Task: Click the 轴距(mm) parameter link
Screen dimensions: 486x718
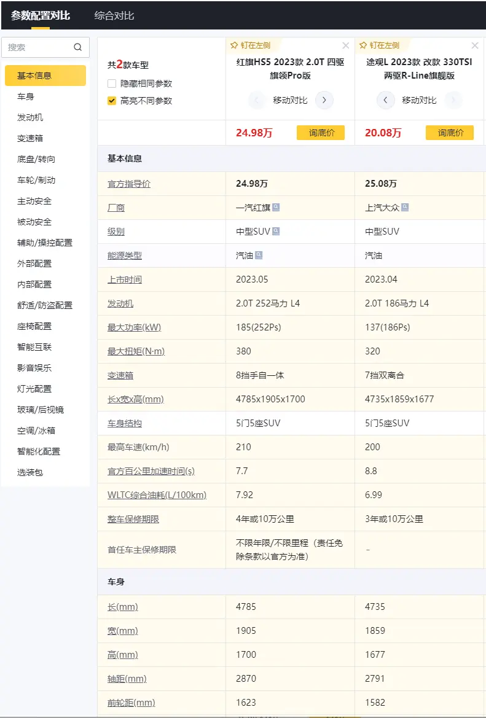Action: pyautogui.click(x=127, y=679)
